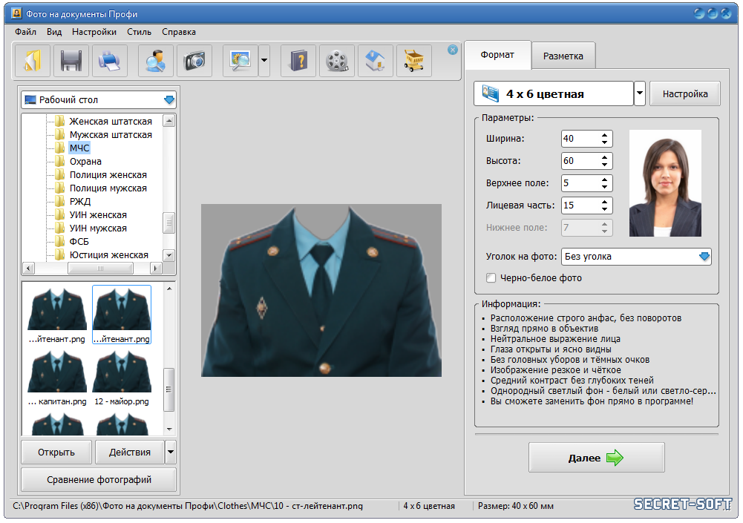Click folder tree horizontal scroll-right arrow

155,268
